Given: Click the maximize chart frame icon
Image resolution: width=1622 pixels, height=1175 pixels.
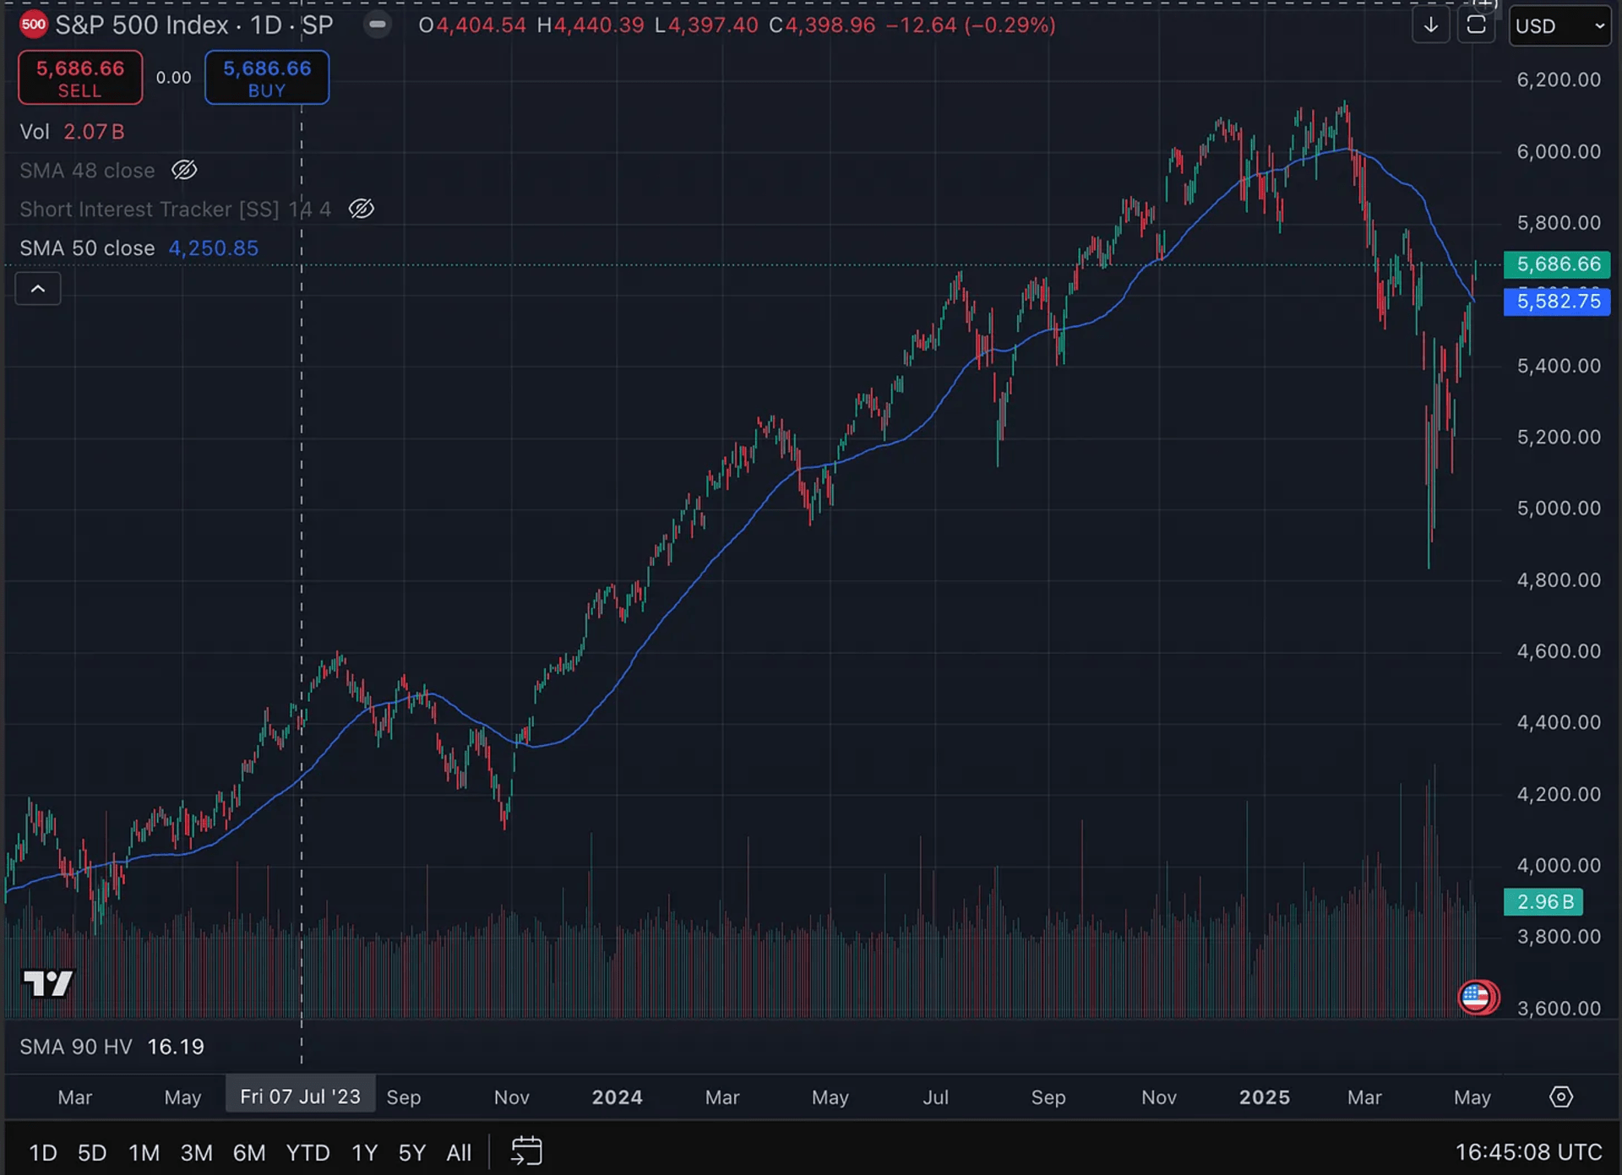Looking at the screenshot, I should pyautogui.click(x=1476, y=25).
